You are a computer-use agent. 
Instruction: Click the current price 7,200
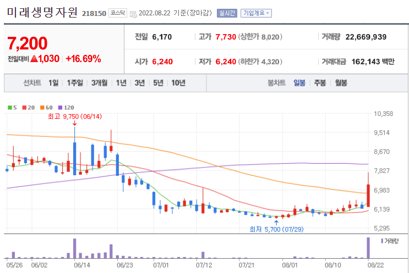click(x=28, y=43)
